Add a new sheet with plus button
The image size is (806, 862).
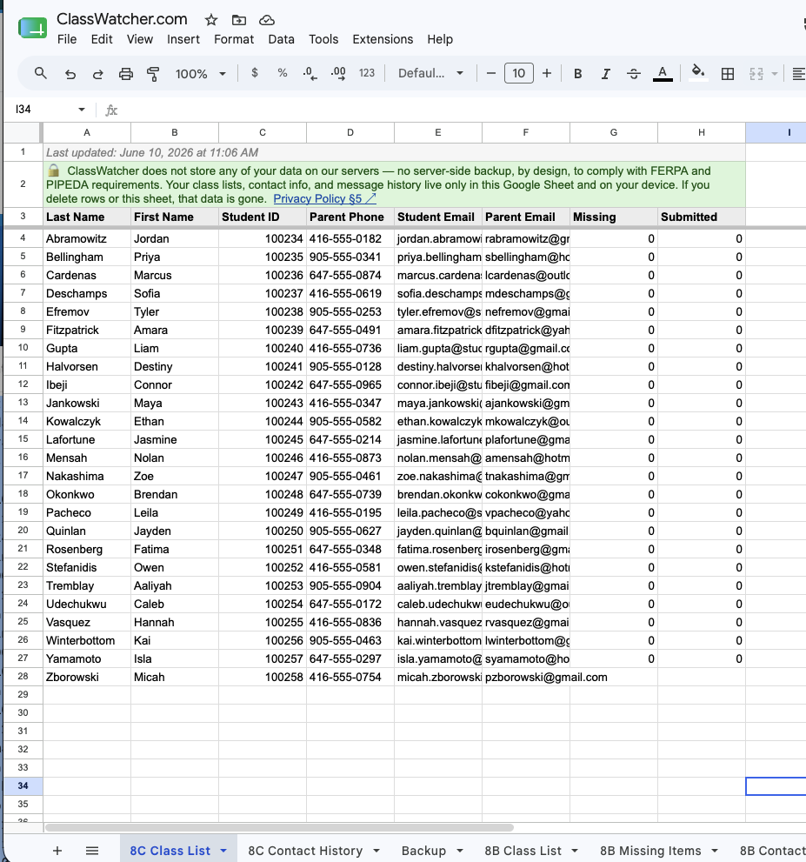coord(57,851)
